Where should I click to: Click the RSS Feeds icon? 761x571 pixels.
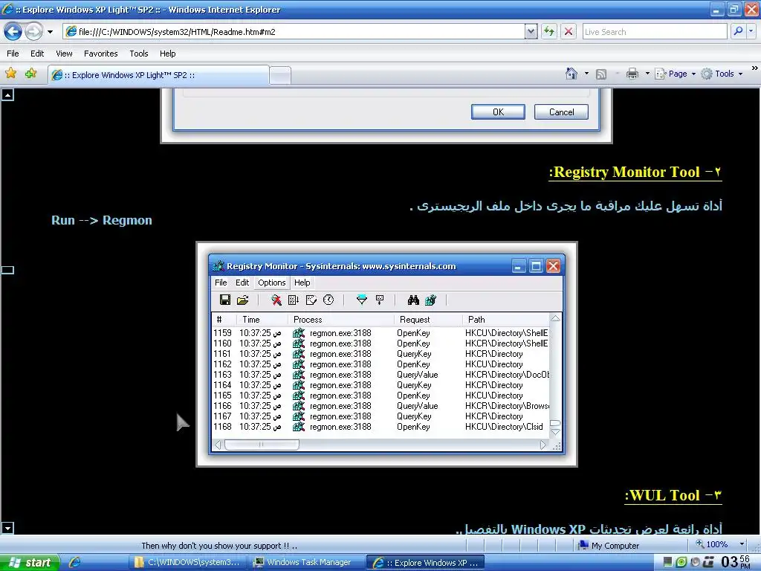pos(601,74)
